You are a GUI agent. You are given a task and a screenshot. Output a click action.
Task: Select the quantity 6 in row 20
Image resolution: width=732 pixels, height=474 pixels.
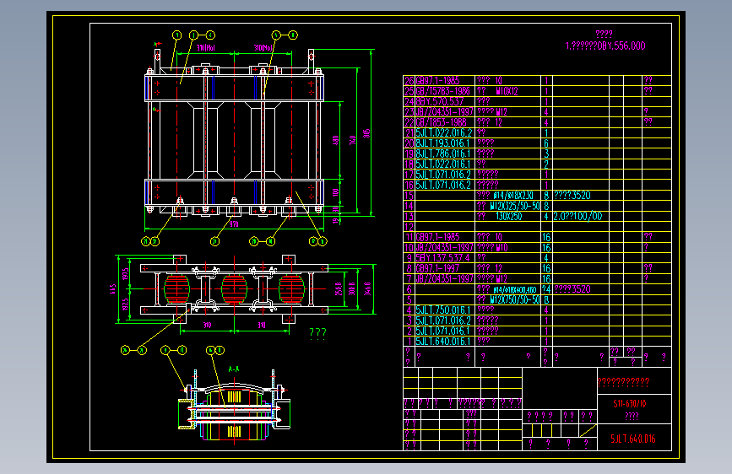pyautogui.click(x=546, y=143)
